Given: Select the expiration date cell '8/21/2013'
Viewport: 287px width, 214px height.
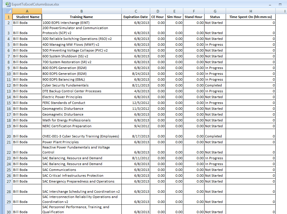Looking at the screenshot, I should click(136, 85).
